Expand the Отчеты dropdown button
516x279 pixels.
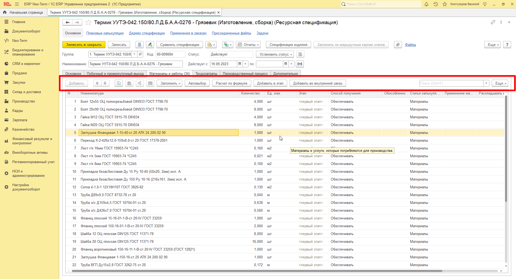[248, 45]
